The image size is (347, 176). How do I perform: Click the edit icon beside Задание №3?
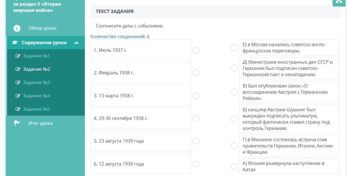pyautogui.click(x=18, y=83)
